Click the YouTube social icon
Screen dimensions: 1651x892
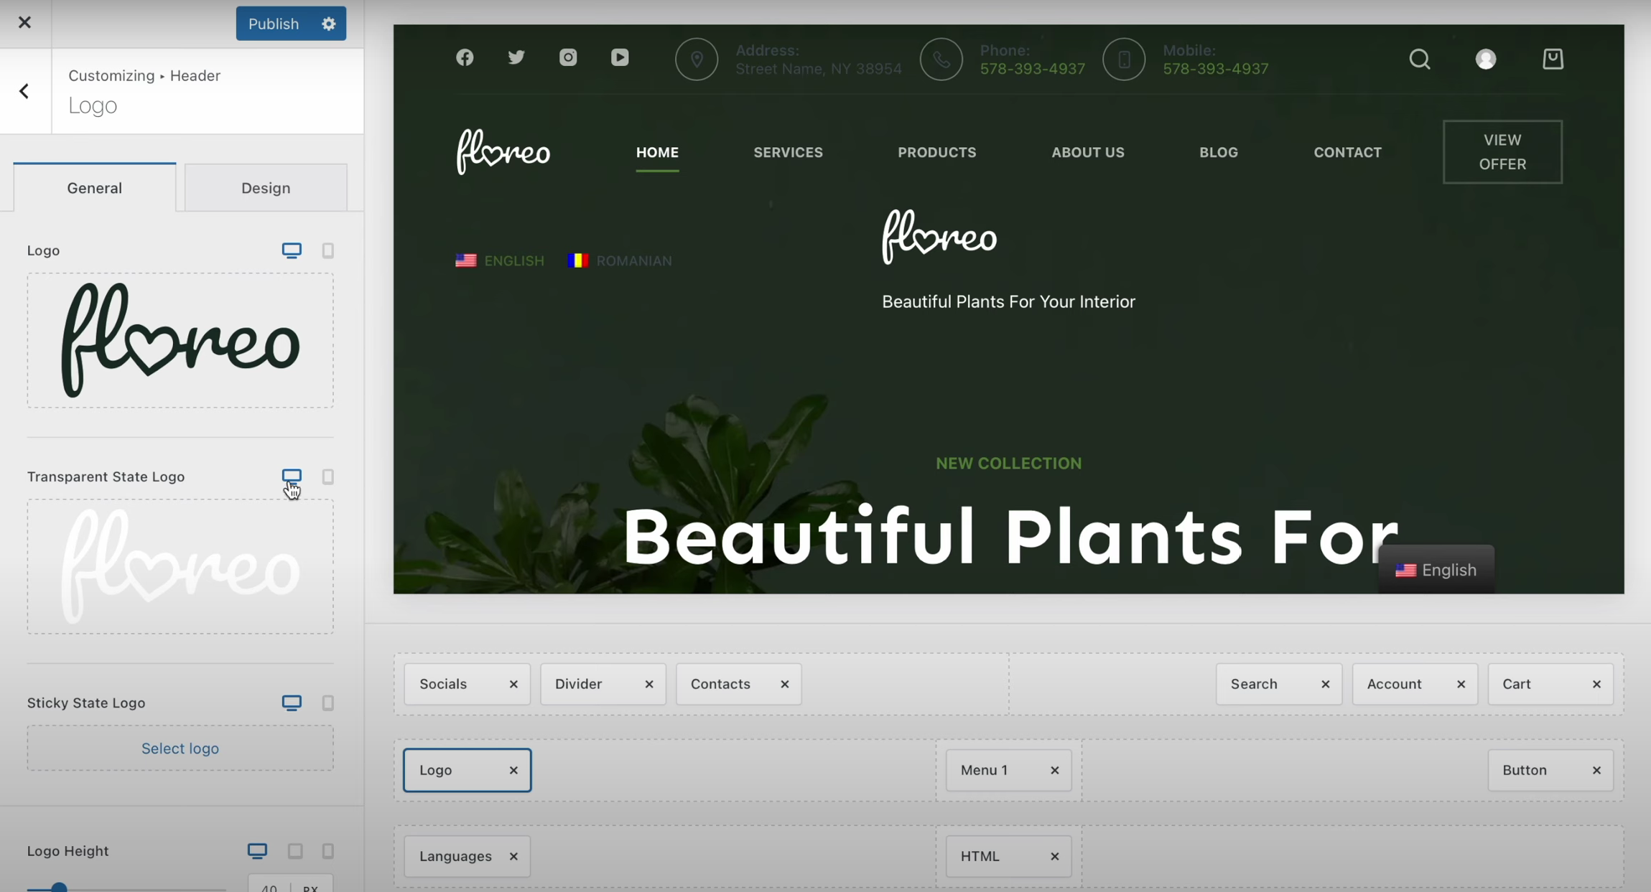coord(620,57)
